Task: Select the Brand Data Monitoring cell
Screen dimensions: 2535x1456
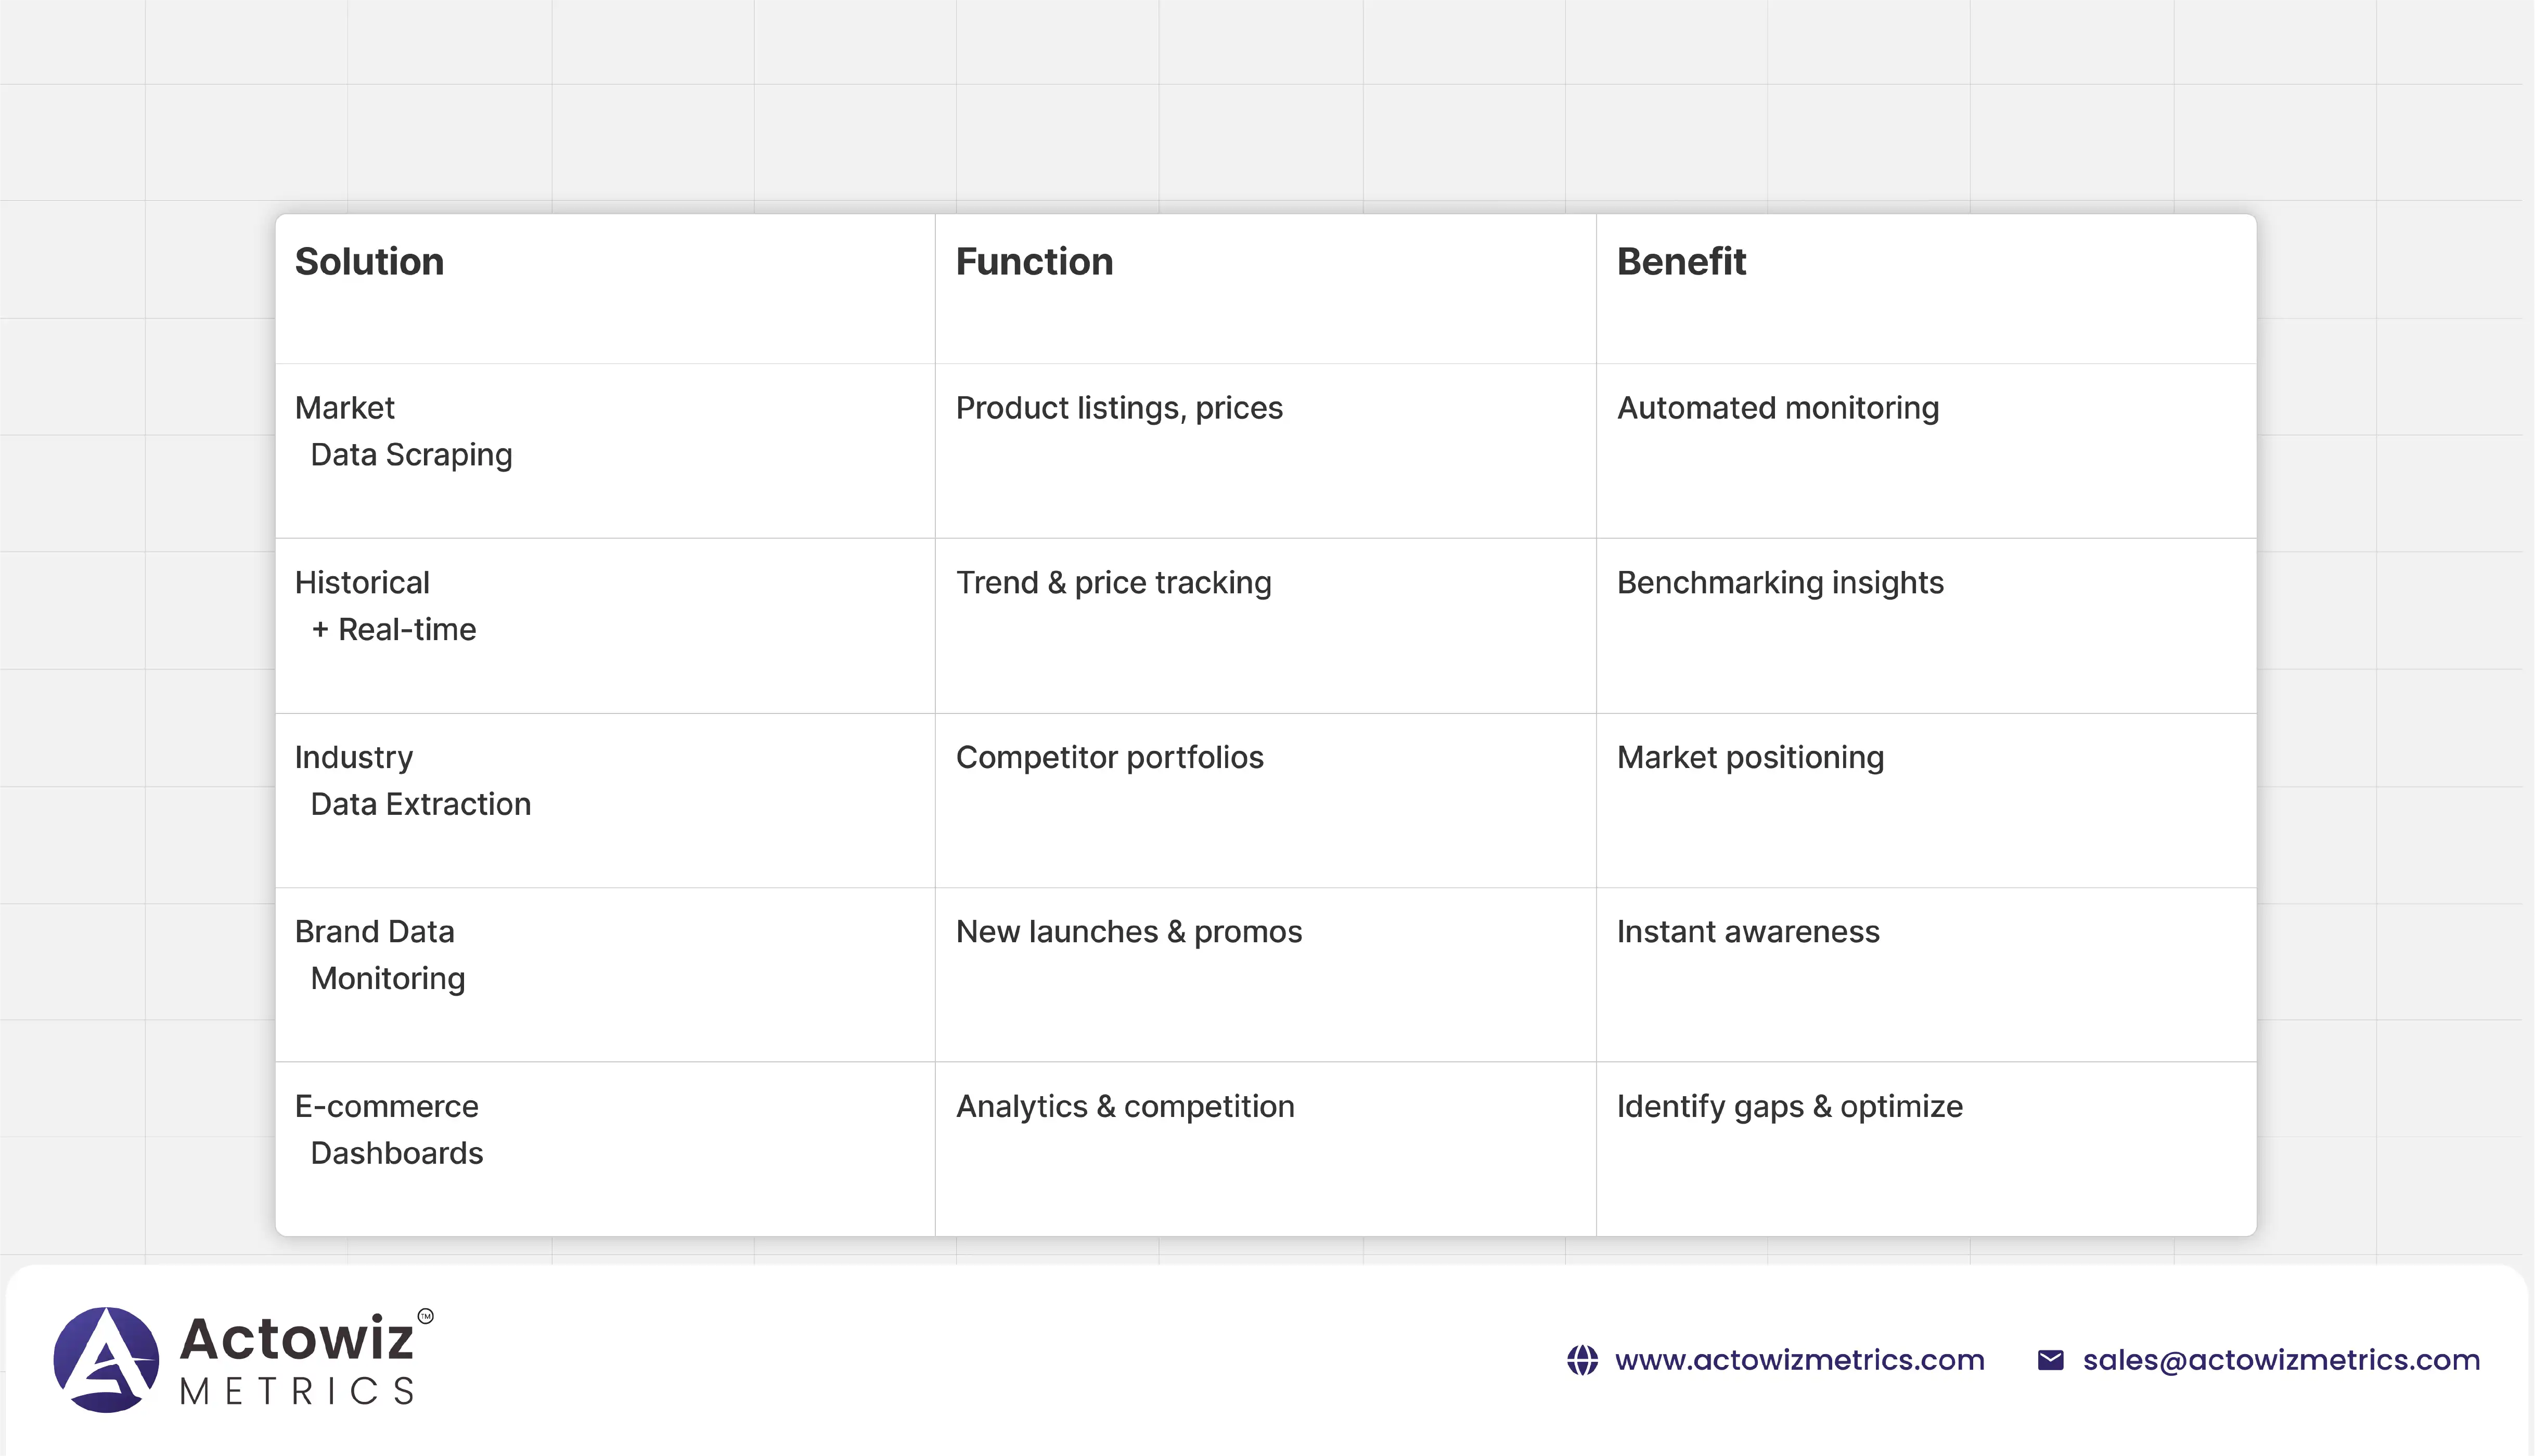Action: pos(380,955)
